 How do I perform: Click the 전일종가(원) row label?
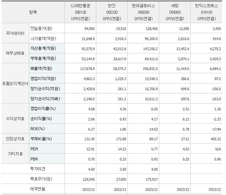point(41,29)
